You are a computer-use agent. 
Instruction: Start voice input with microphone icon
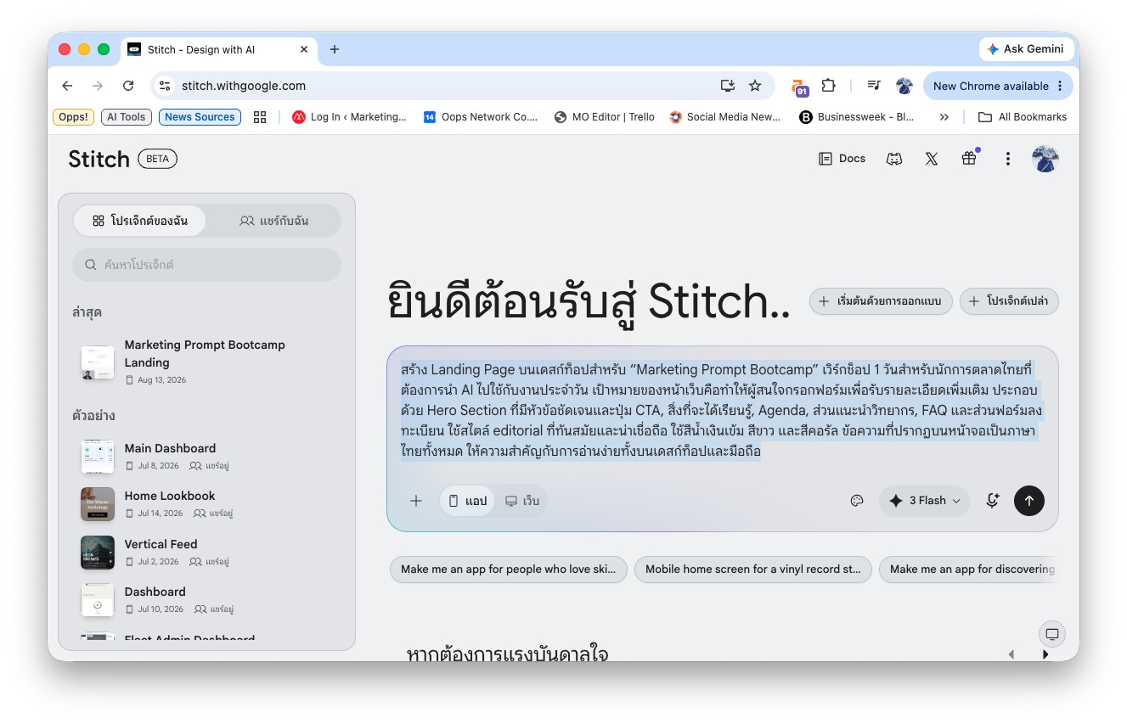click(x=992, y=501)
